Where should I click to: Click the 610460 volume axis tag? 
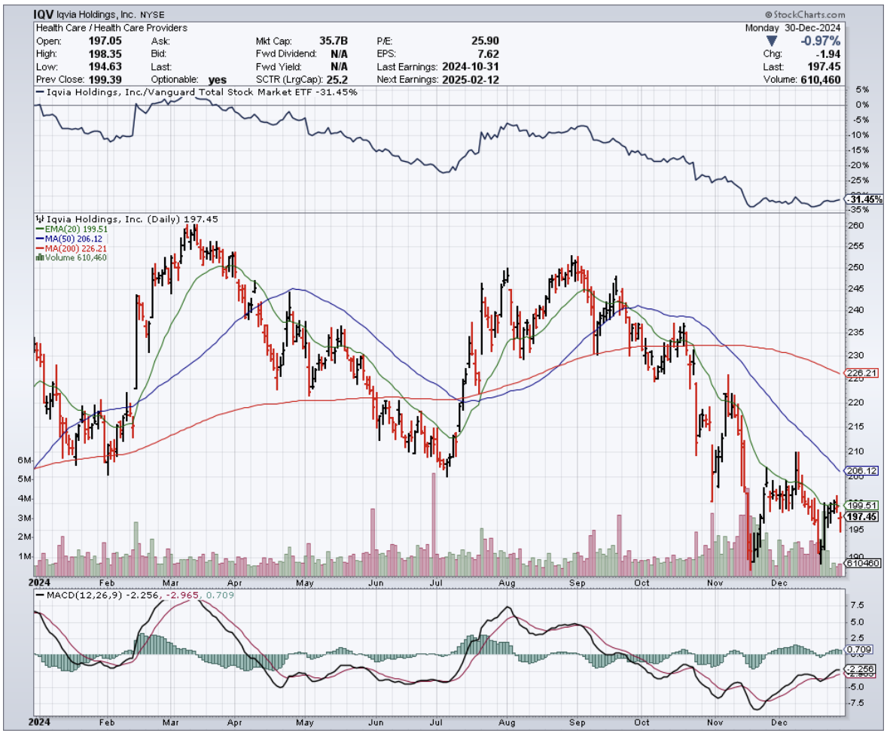click(861, 563)
